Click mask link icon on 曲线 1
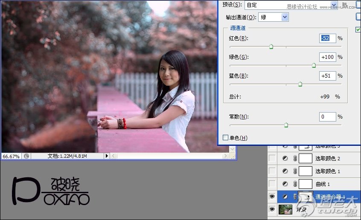 295,184
